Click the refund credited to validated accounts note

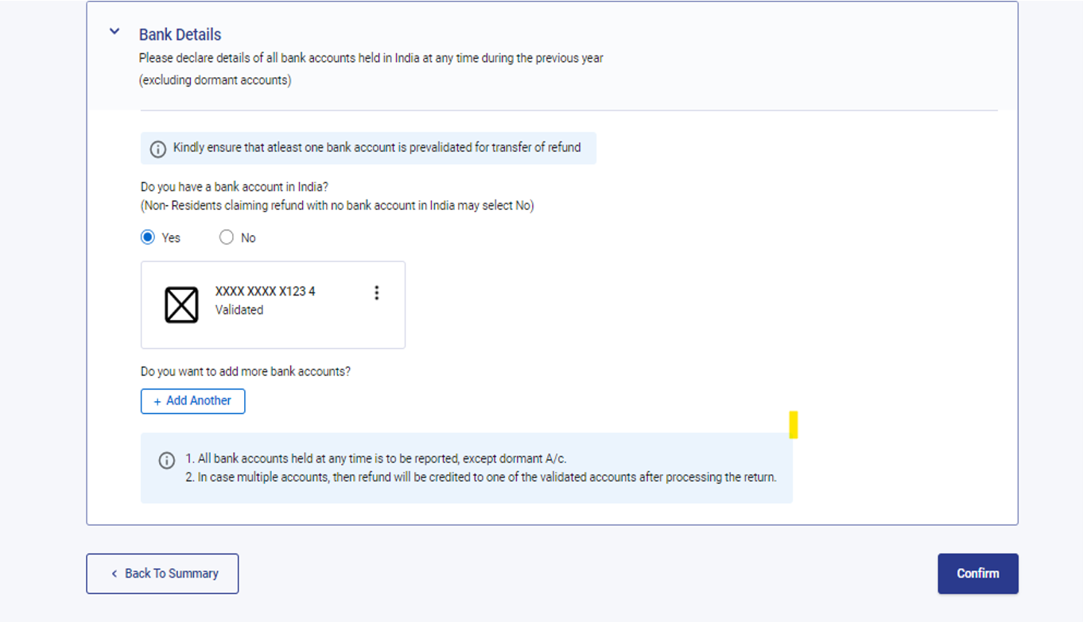coord(480,477)
